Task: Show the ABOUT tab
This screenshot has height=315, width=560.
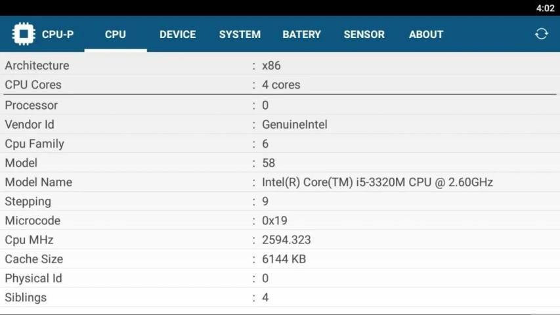Action: 425,34
